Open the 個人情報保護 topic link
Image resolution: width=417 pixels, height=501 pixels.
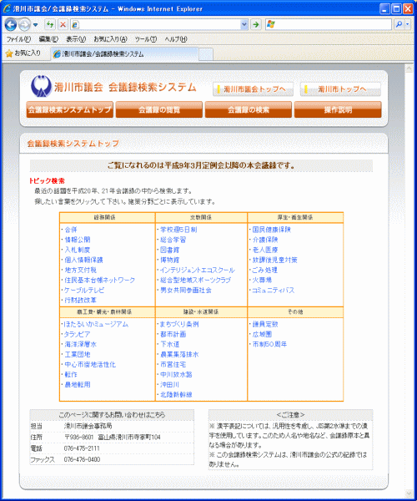(84, 260)
